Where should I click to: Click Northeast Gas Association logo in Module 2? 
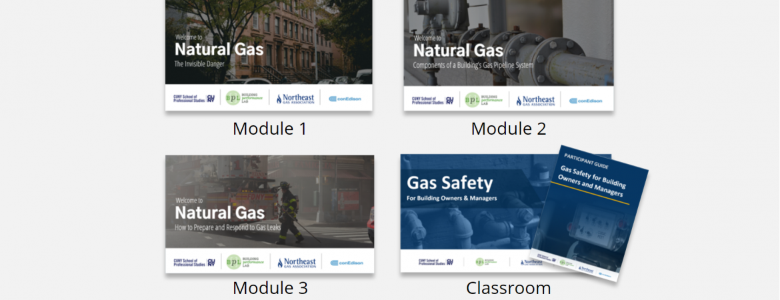(535, 101)
